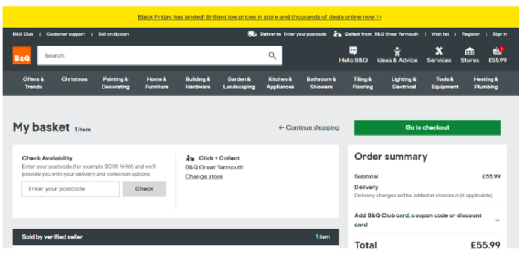
Task: Open Hello B&Q chat icon
Action: (353, 51)
